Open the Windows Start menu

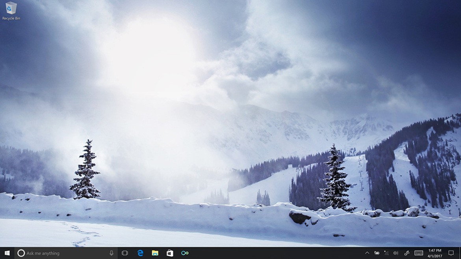point(7,253)
